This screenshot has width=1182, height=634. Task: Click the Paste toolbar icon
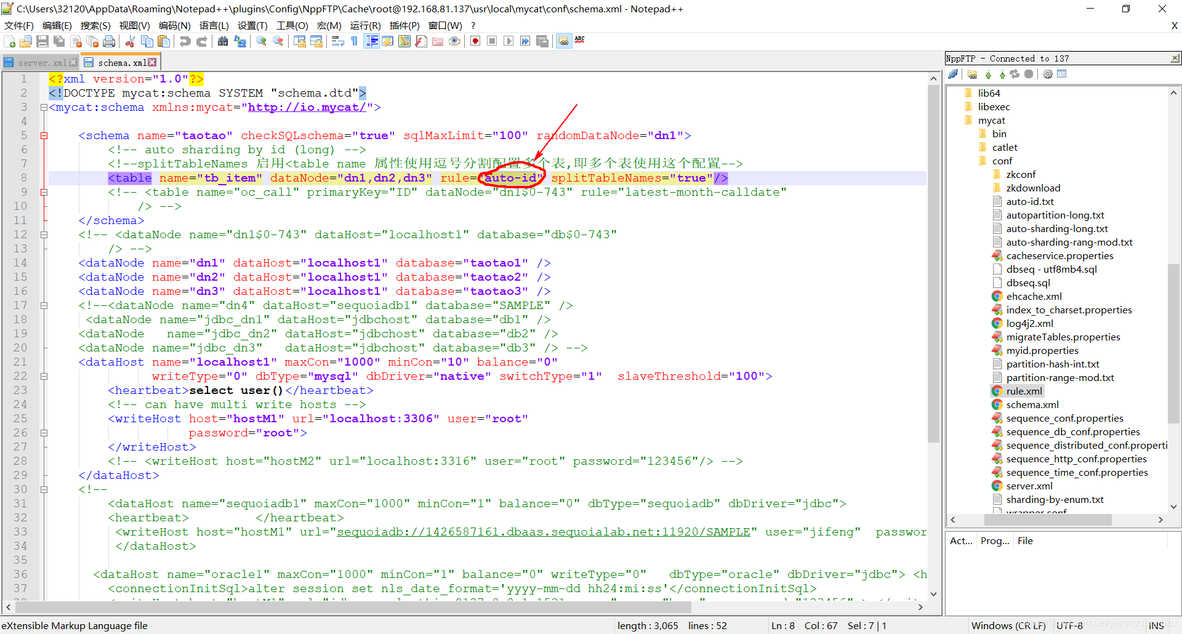[164, 41]
